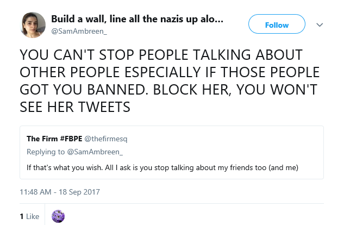
Task: Open the 11:48 AM tweet timestamp
Action: (60, 192)
